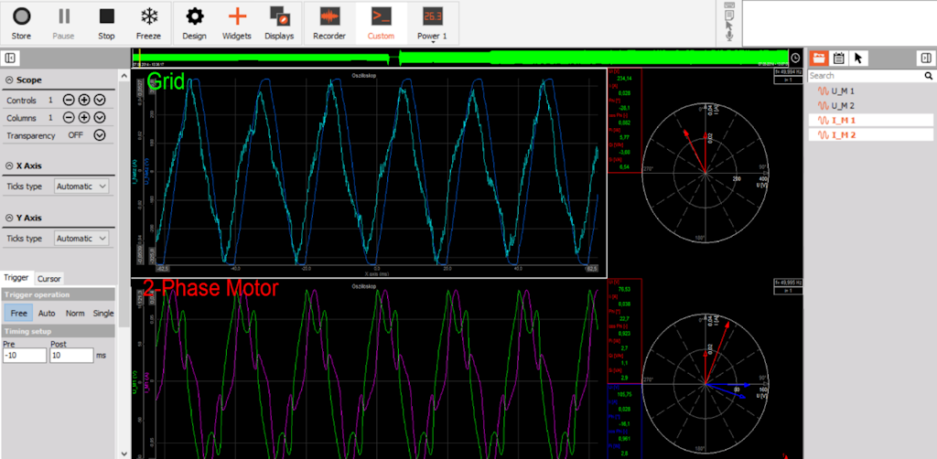This screenshot has height=459, width=937.
Task: Collapse the right channel panel
Action: point(925,58)
